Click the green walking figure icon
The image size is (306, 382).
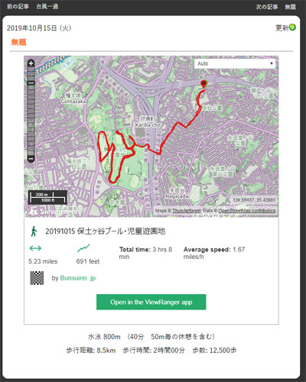pyautogui.click(x=34, y=231)
